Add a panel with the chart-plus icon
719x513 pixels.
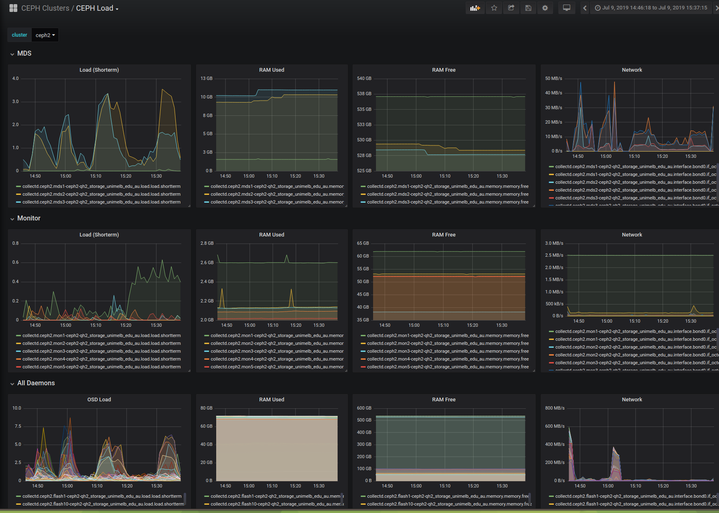(475, 8)
